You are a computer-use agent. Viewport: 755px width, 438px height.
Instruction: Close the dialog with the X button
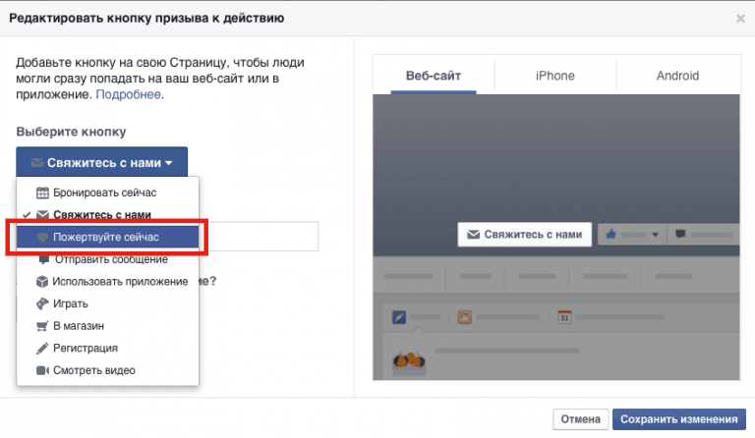740,19
